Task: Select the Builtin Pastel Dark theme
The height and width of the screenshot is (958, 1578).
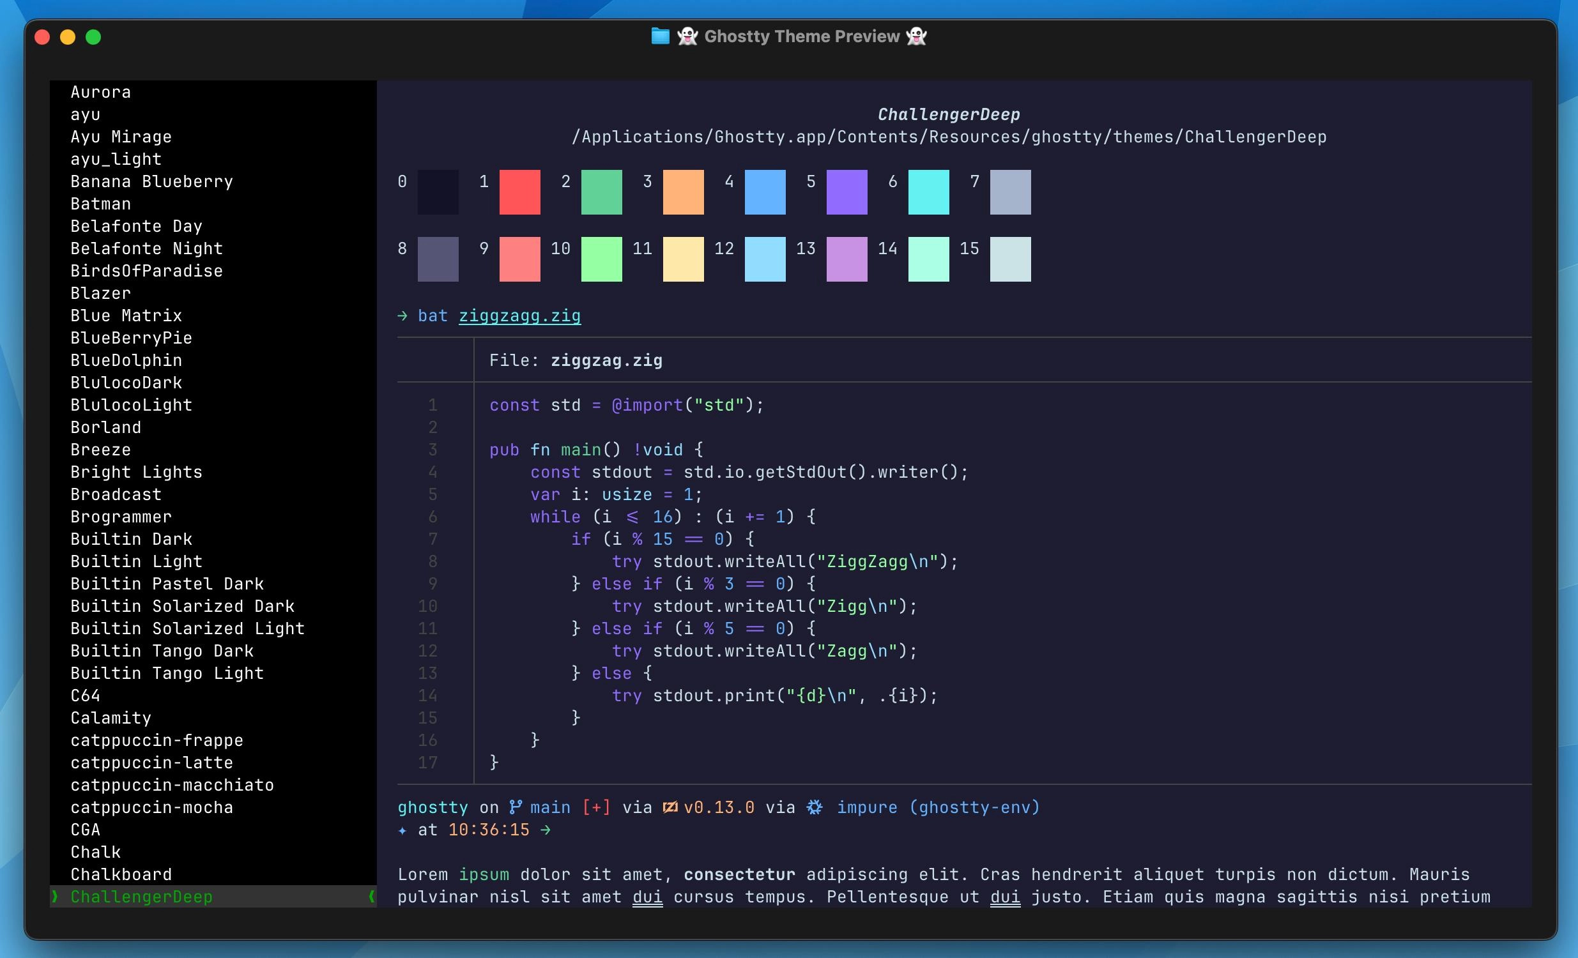Action: tap(167, 584)
